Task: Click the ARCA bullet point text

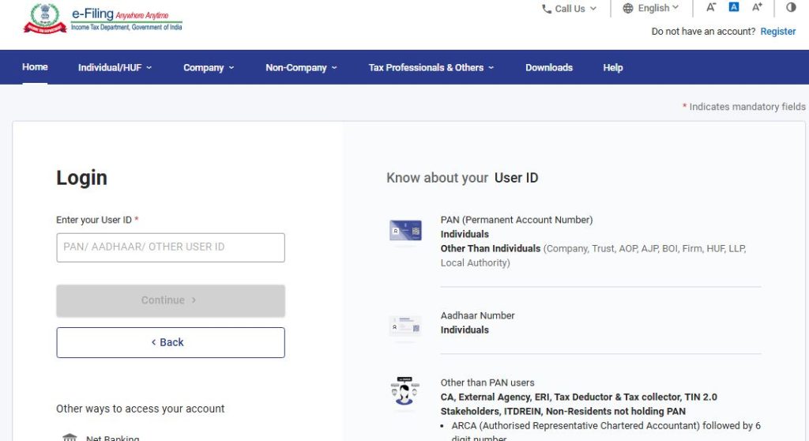Action: coord(606,432)
